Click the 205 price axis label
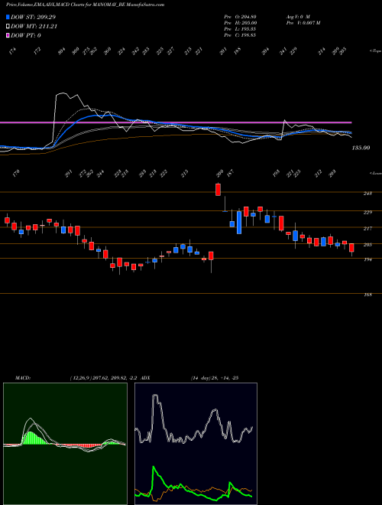 click(367, 245)
